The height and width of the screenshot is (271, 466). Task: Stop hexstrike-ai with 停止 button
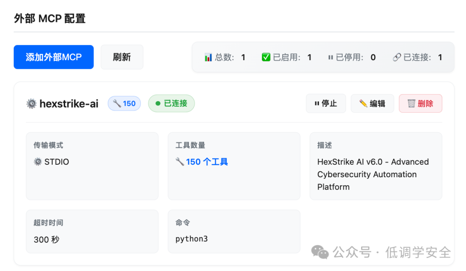point(326,103)
